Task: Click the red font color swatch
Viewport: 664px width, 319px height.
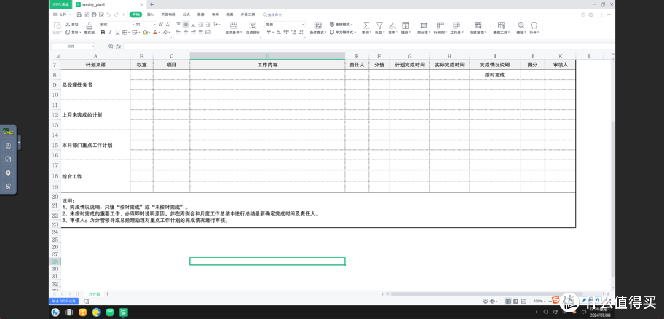Action: [x=156, y=33]
